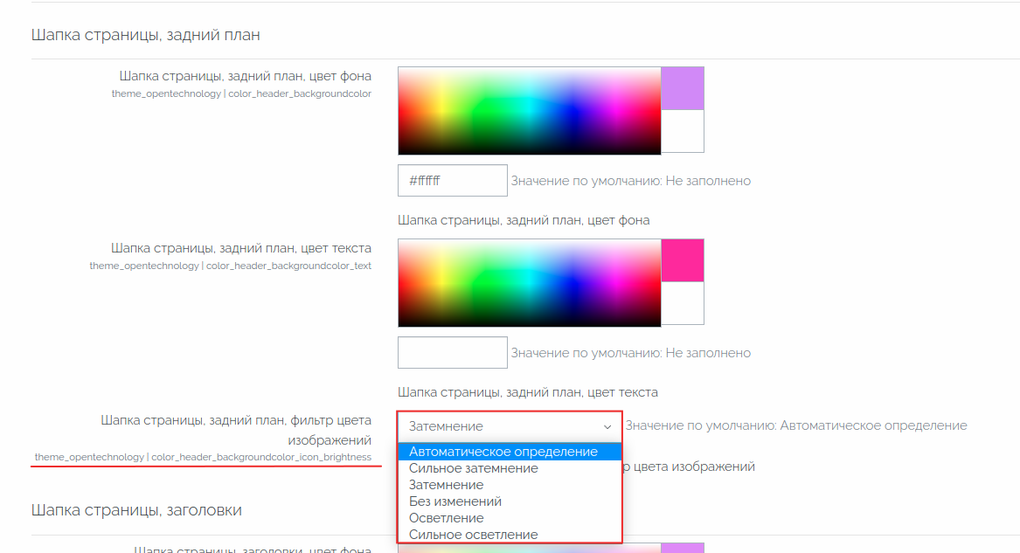1020x553 pixels.
Task: Click the white current-color swatch under purple
Action: 683,131
